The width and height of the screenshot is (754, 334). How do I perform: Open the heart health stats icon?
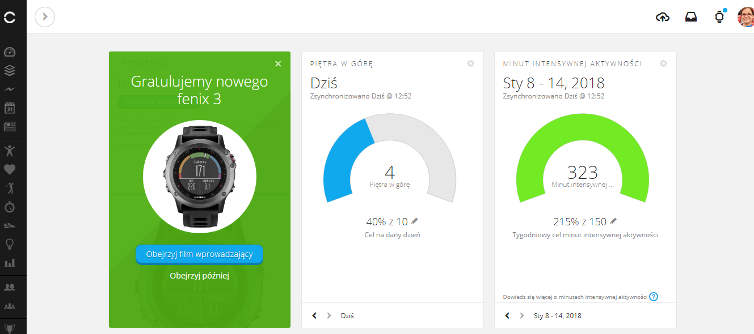point(10,169)
